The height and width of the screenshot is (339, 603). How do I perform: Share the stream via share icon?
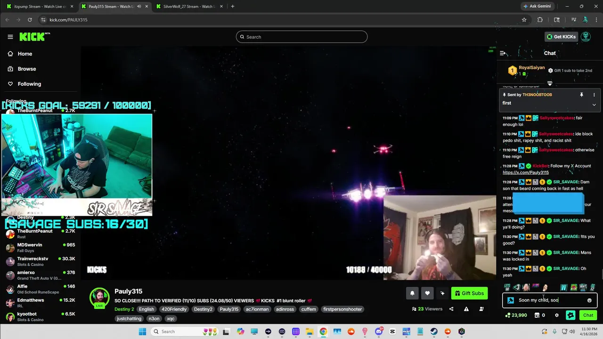tap(451, 309)
